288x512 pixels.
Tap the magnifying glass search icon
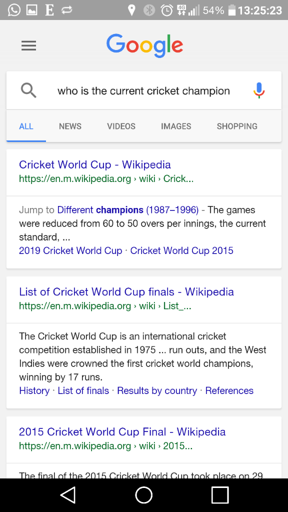tap(28, 90)
